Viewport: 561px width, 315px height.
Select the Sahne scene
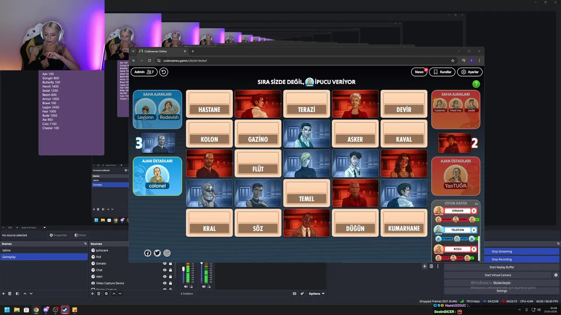click(x=44, y=250)
